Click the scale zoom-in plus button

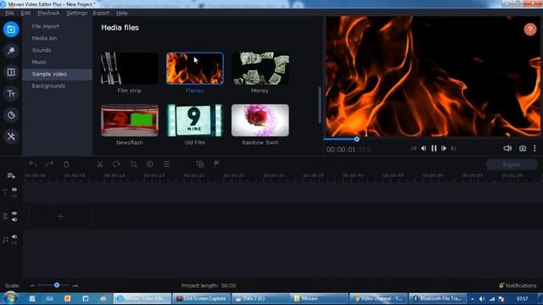pos(76,286)
